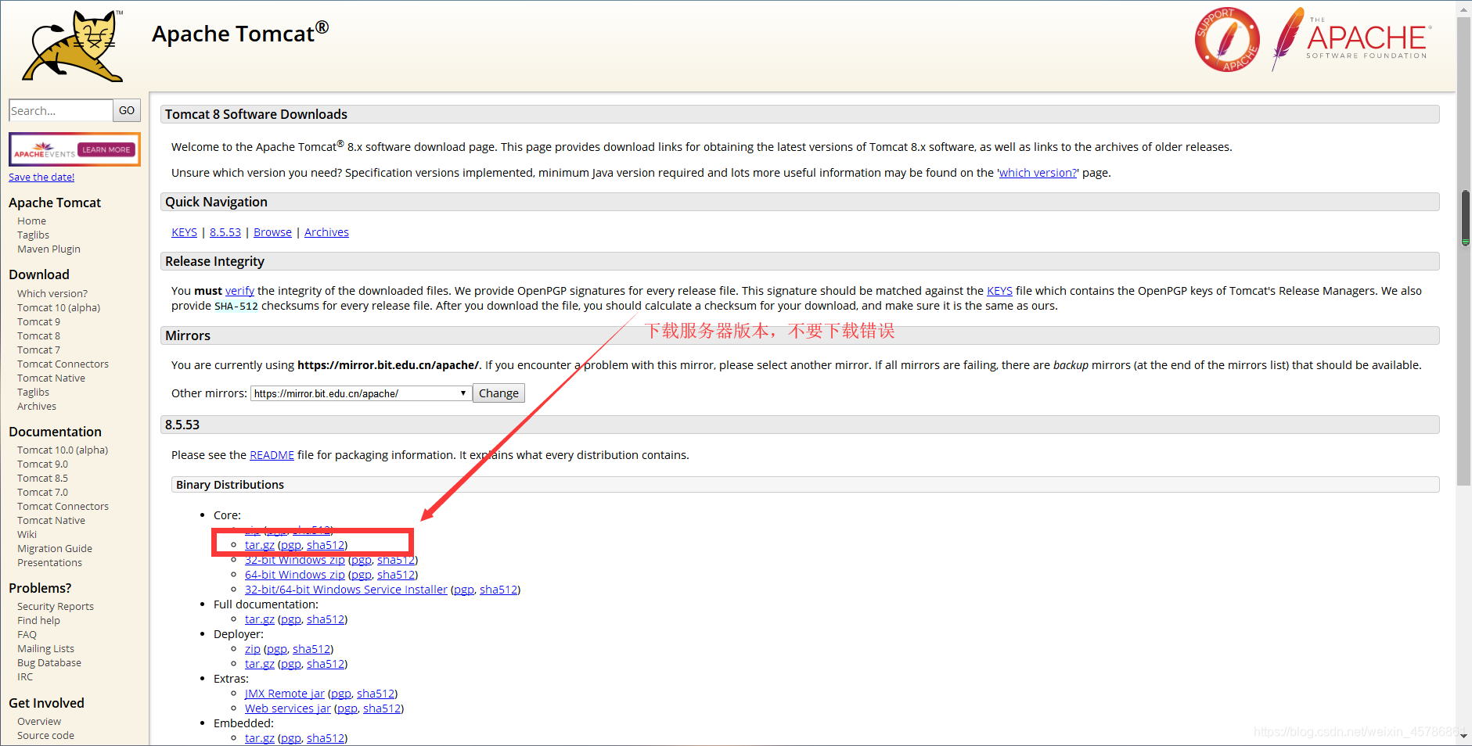Download the 32-bit Windows zip
This screenshot has height=746, width=1472.
tap(294, 560)
